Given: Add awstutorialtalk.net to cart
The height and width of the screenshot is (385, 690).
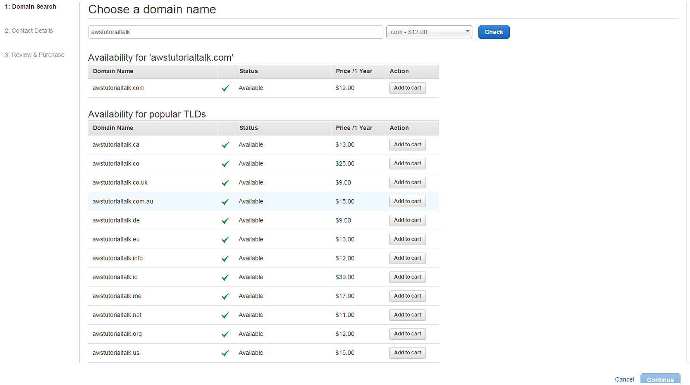Looking at the screenshot, I should [x=408, y=315].
